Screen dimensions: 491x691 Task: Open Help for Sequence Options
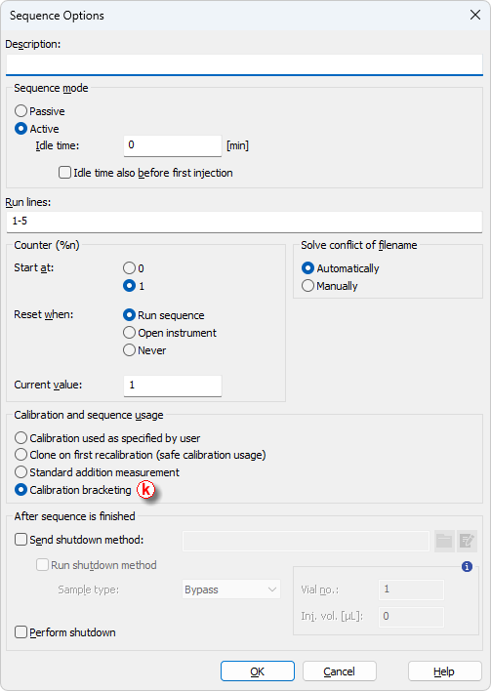[x=444, y=671]
